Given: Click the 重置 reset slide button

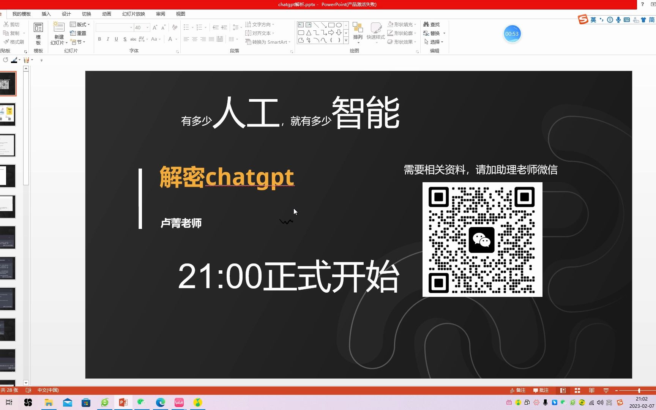Looking at the screenshot, I should pyautogui.click(x=78, y=33).
